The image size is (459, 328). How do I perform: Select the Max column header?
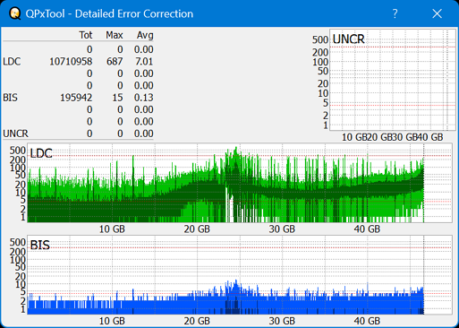pos(115,35)
